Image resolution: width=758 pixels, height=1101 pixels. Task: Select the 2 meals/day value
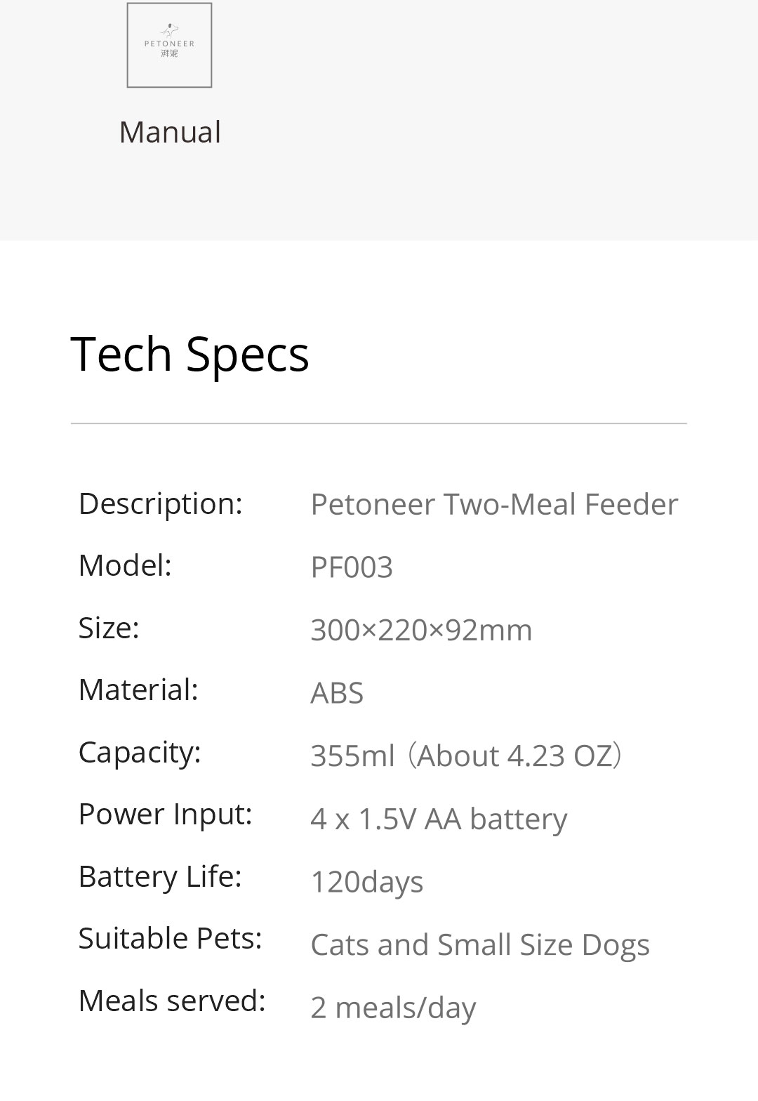click(393, 1008)
